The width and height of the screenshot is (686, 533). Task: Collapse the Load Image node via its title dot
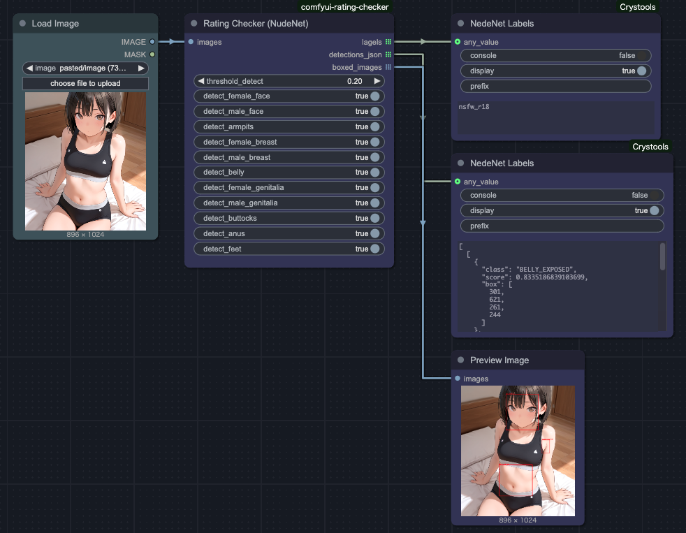pos(23,24)
